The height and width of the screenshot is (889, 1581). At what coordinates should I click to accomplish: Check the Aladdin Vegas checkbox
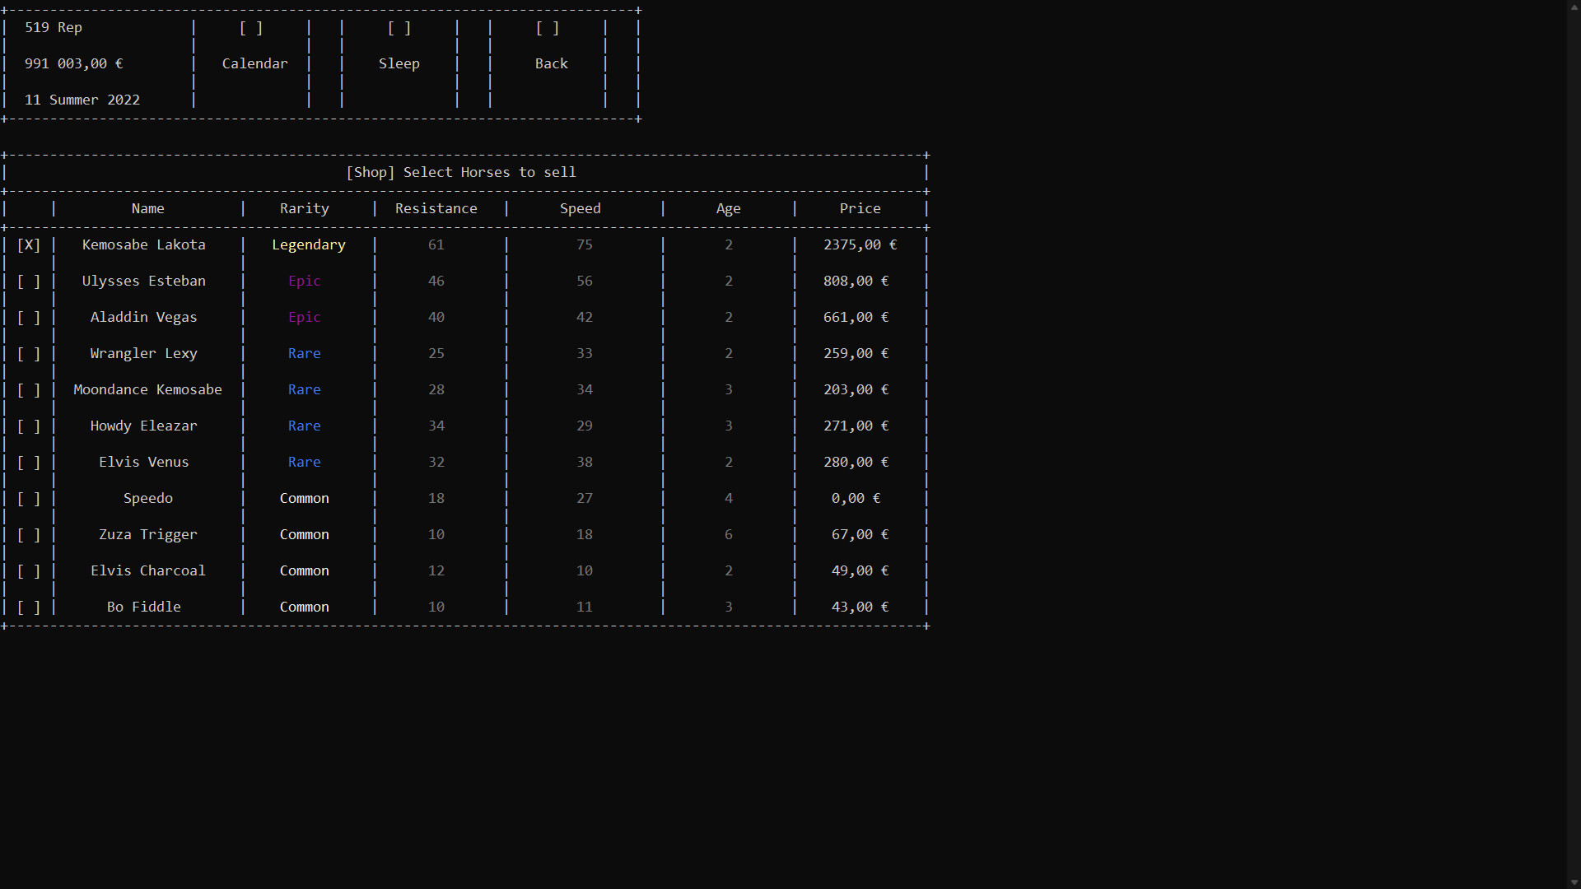pos(29,317)
